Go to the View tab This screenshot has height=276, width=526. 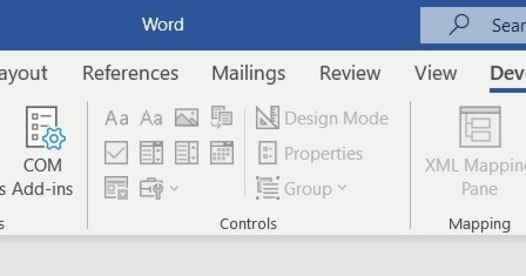click(435, 73)
